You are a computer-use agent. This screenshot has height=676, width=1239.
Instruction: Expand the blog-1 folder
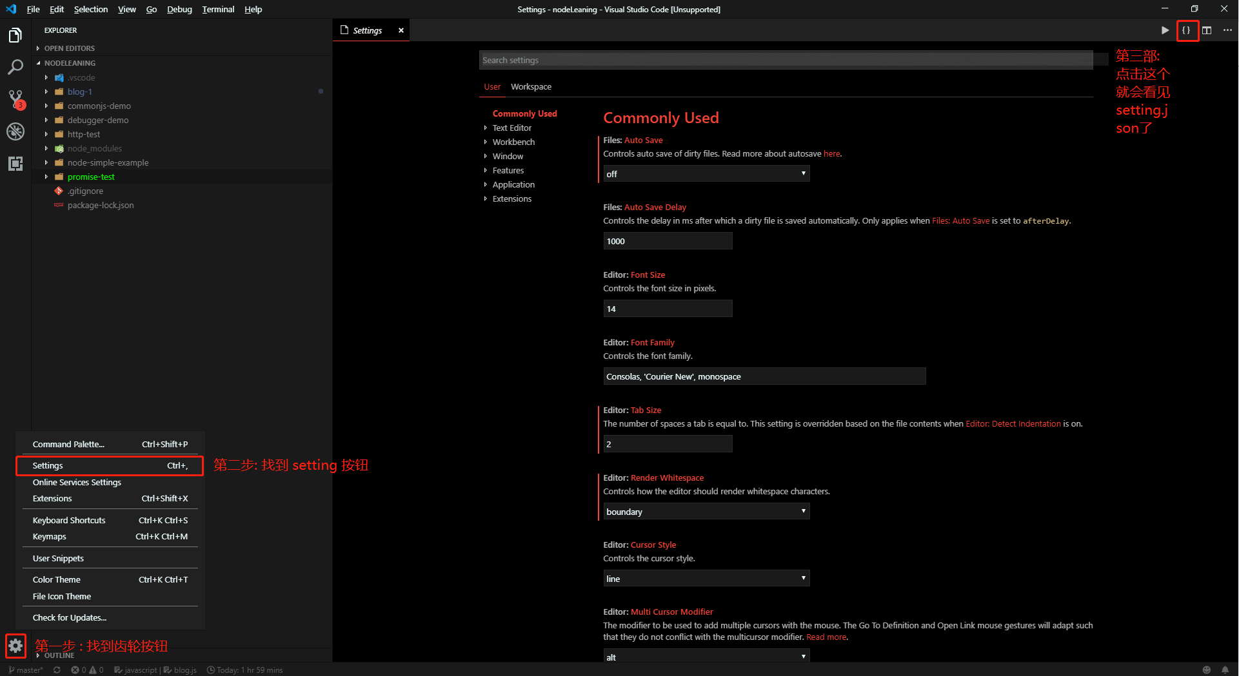pos(46,92)
